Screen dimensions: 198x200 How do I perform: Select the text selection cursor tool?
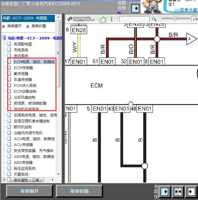tap(112, 19)
